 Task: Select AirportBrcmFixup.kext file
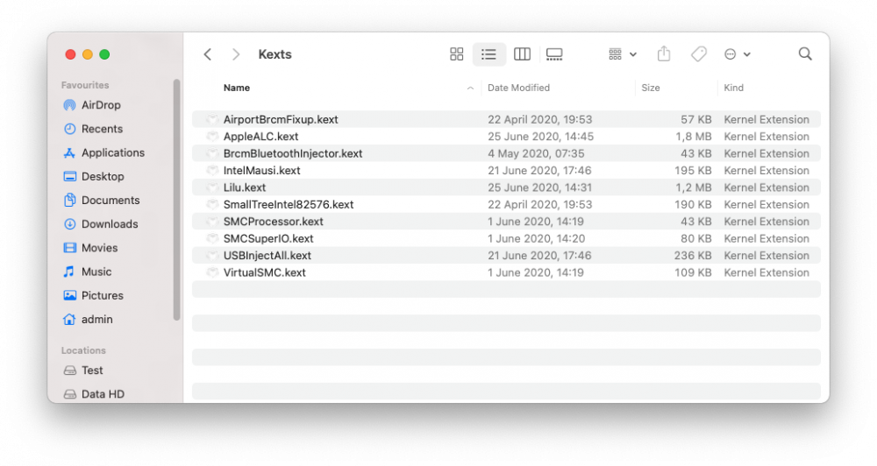coord(506,120)
